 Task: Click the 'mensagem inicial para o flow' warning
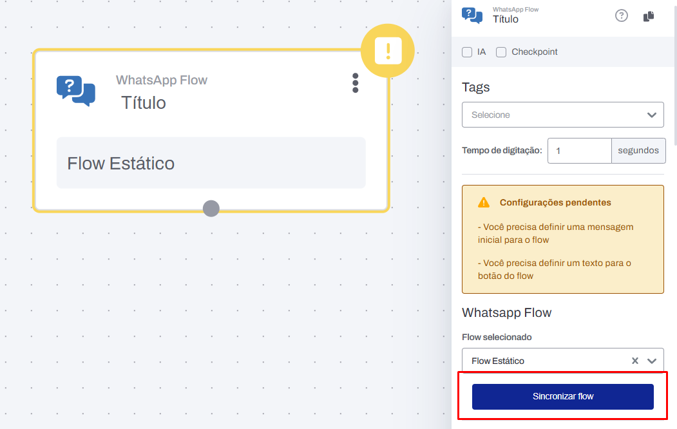click(x=556, y=233)
